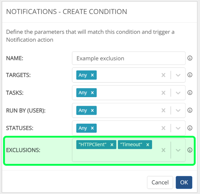200x194 pixels.
Task: Remove the "Timeout" exclusion tag
Action: click(x=148, y=145)
